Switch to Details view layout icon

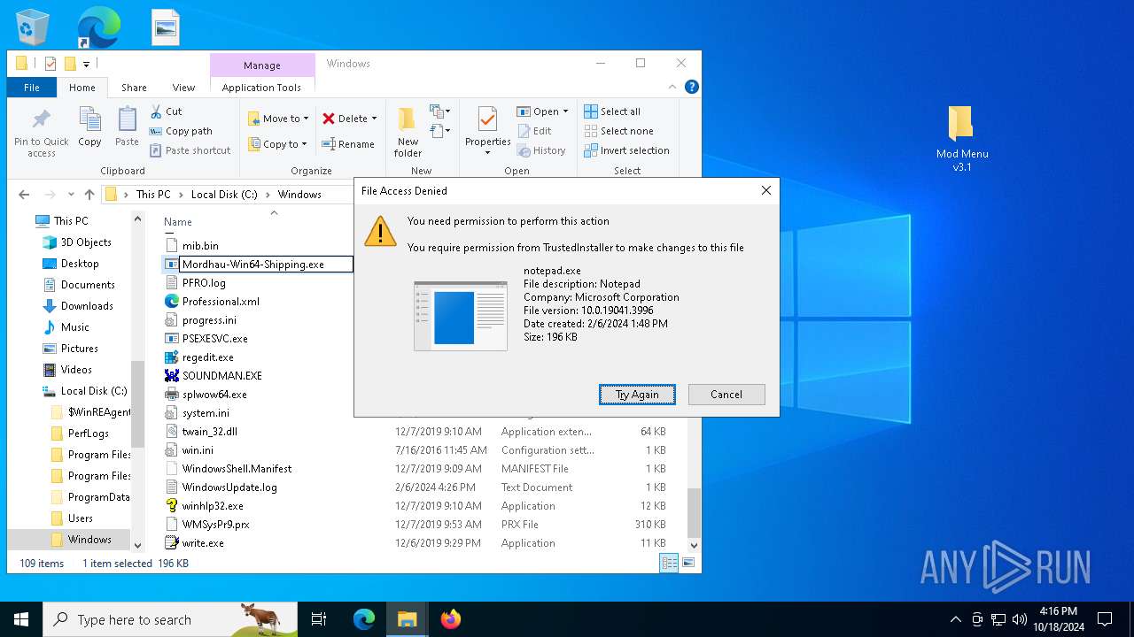click(670, 563)
